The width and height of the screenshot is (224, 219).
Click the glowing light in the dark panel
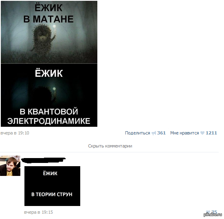[54, 89]
